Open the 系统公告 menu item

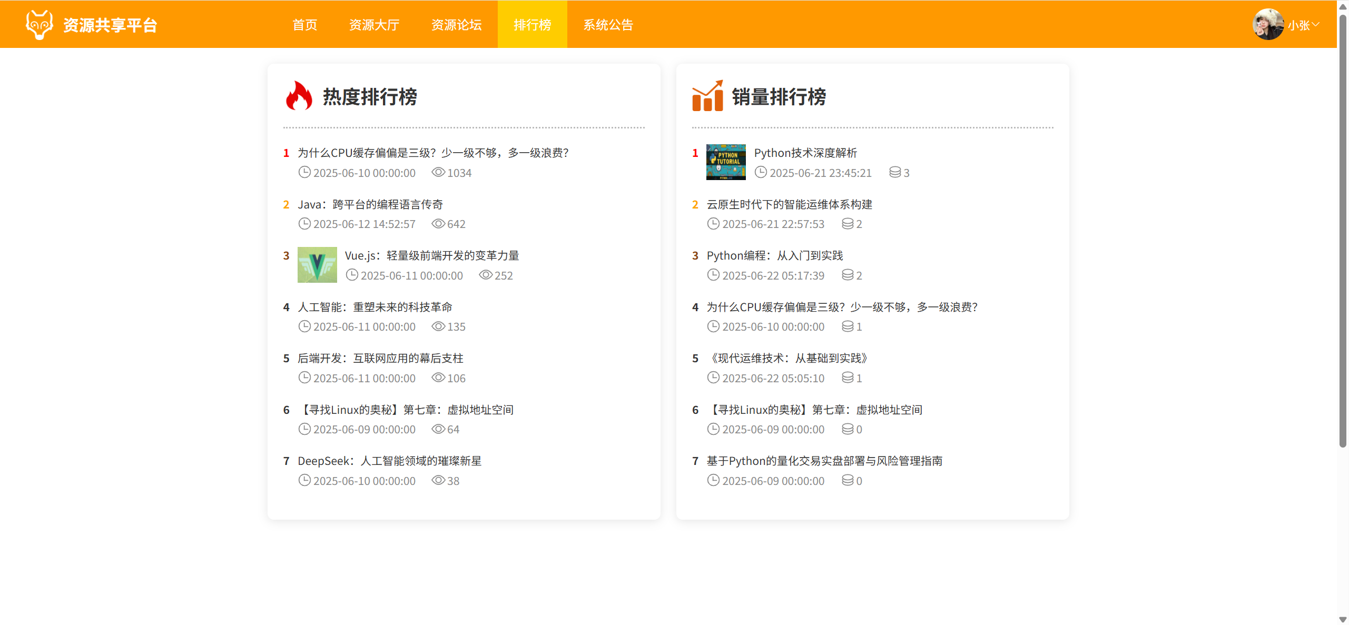(x=608, y=25)
